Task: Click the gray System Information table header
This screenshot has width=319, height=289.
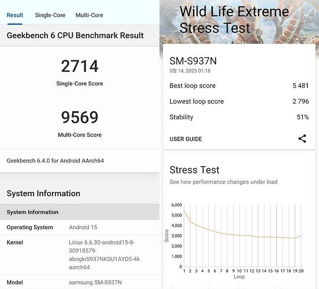Action: [80, 212]
